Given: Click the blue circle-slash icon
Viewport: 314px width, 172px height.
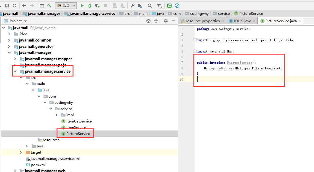Looking at the screenshot, I should (x=177, y=6).
